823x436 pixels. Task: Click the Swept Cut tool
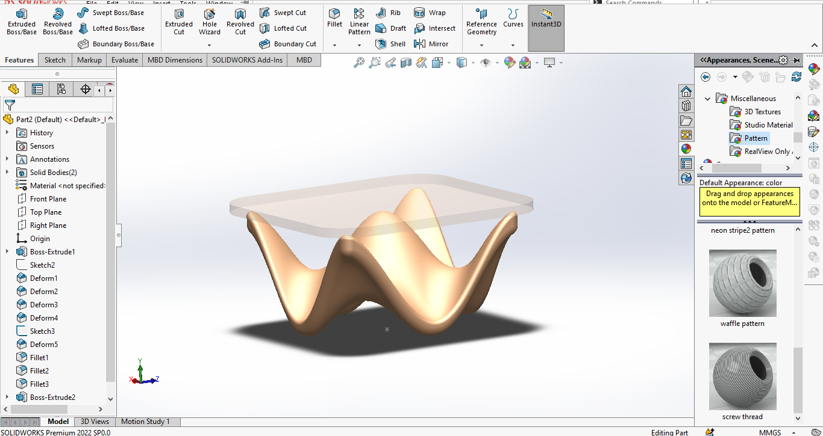click(283, 13)
